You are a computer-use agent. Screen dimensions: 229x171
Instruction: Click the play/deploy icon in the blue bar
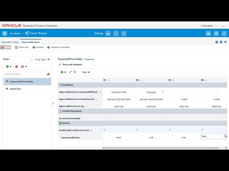[216, 33]
